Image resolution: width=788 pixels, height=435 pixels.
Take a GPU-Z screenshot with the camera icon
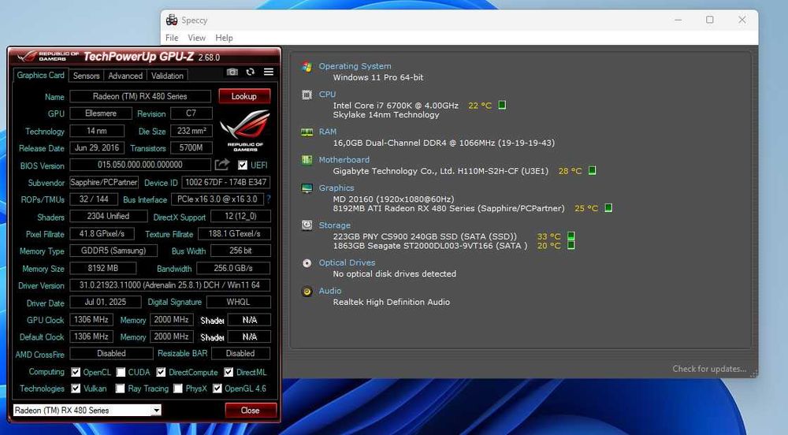232,72
